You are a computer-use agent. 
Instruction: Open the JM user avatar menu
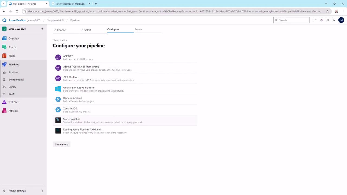click(341, 20)
